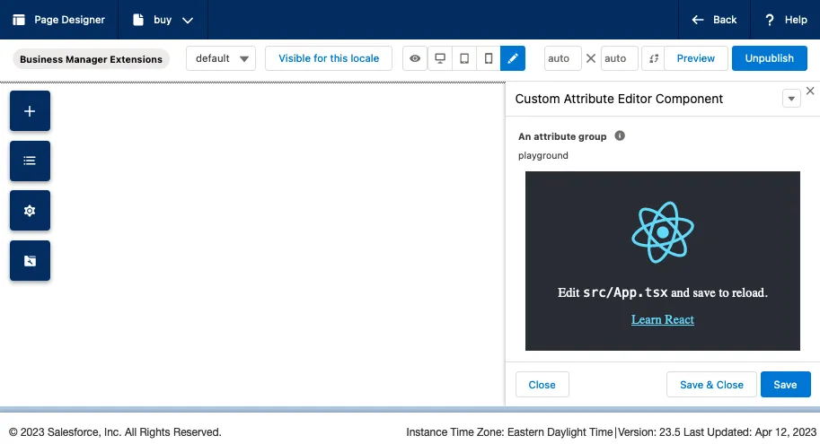
Task: Click the add component plus icon
Action: [30, 111]
